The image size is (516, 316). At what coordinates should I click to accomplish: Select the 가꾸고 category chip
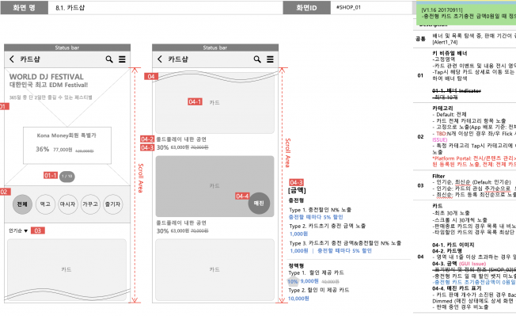90,204
